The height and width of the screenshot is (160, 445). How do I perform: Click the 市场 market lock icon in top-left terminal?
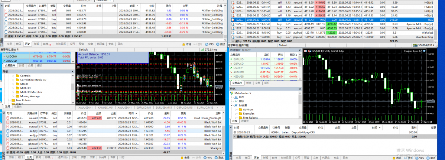(x=183, y=44)
